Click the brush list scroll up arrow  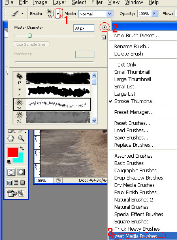(x=94, y=75)
